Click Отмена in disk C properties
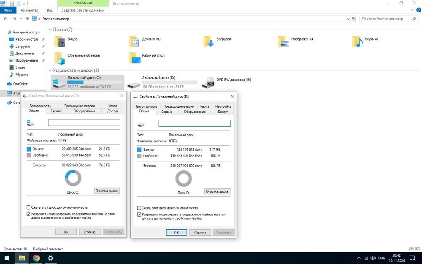Screen dimensions: 422x264 [89, 232]
